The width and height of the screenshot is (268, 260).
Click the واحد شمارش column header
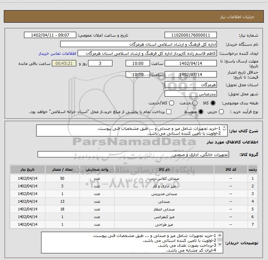[97, 169]
